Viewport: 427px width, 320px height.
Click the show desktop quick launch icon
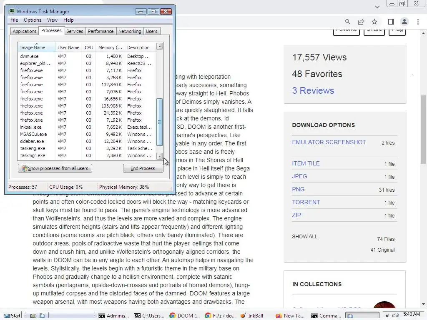pos(33,316)
